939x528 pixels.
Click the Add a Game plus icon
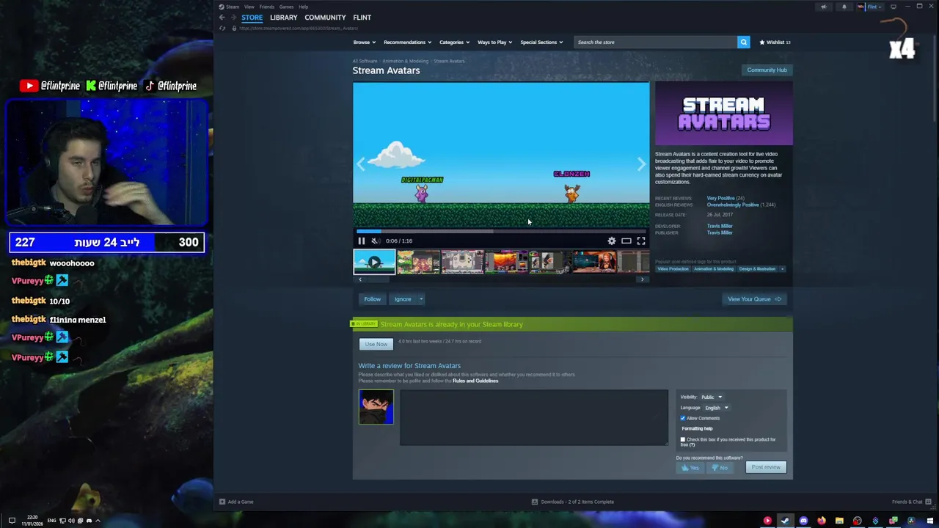(x=222, y=502)
